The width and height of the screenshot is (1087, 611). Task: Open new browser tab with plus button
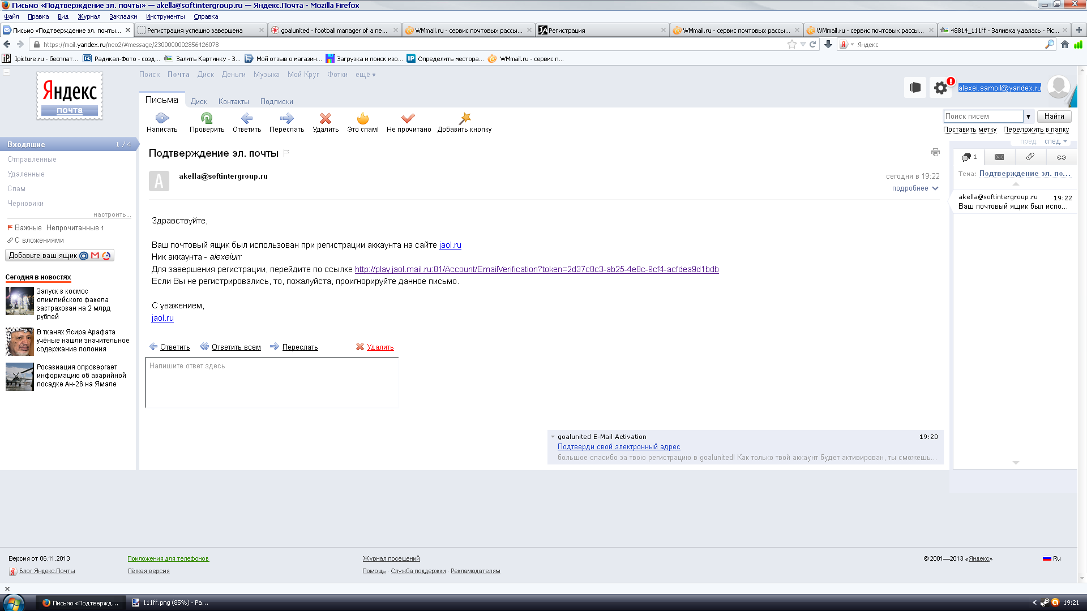(x=1079, y=30)
